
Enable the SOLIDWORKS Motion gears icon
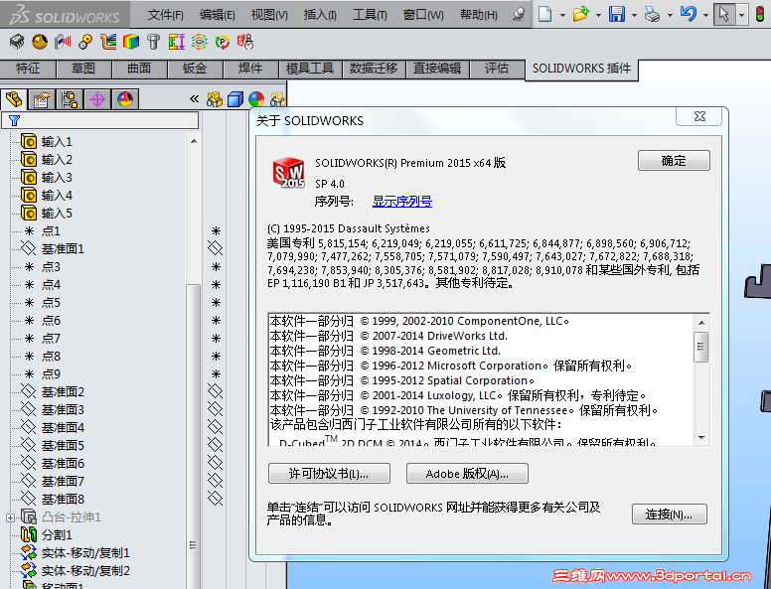point(85,42)
